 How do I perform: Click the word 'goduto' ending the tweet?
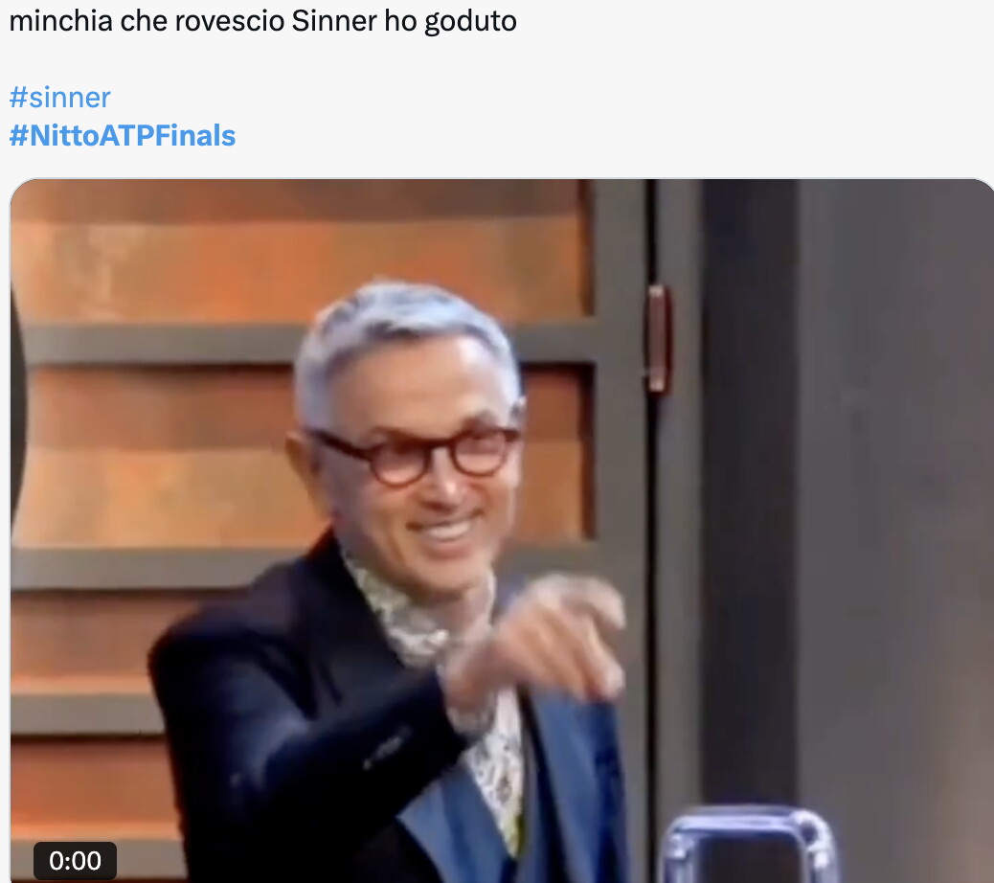(x=470, y=22)
